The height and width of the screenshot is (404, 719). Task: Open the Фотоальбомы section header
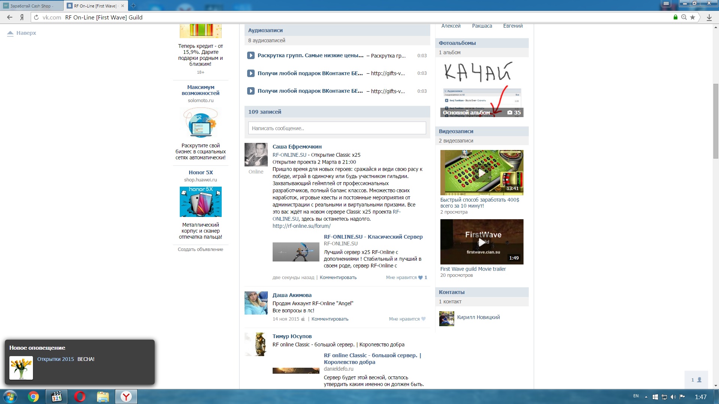[x=457, y=43]
